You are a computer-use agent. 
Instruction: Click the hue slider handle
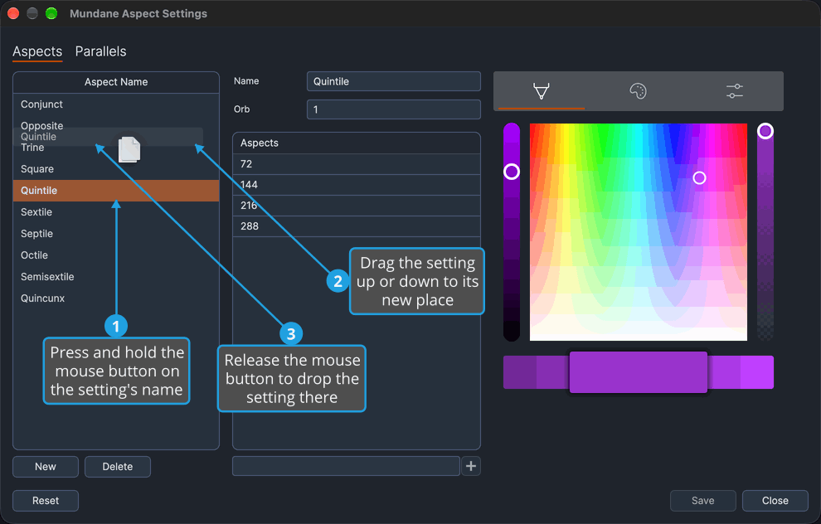coord(512,172)
